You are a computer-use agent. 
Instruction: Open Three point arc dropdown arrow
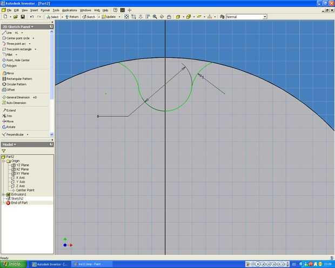30,44
